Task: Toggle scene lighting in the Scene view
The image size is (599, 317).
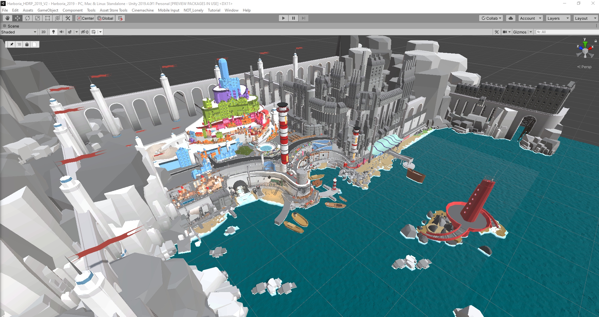Action: (x=53, y=32)
